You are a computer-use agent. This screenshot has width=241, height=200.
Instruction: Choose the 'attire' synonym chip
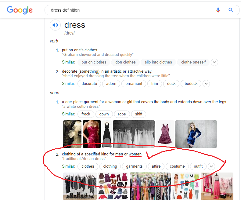pyautogui.click(x=156, y=166)
